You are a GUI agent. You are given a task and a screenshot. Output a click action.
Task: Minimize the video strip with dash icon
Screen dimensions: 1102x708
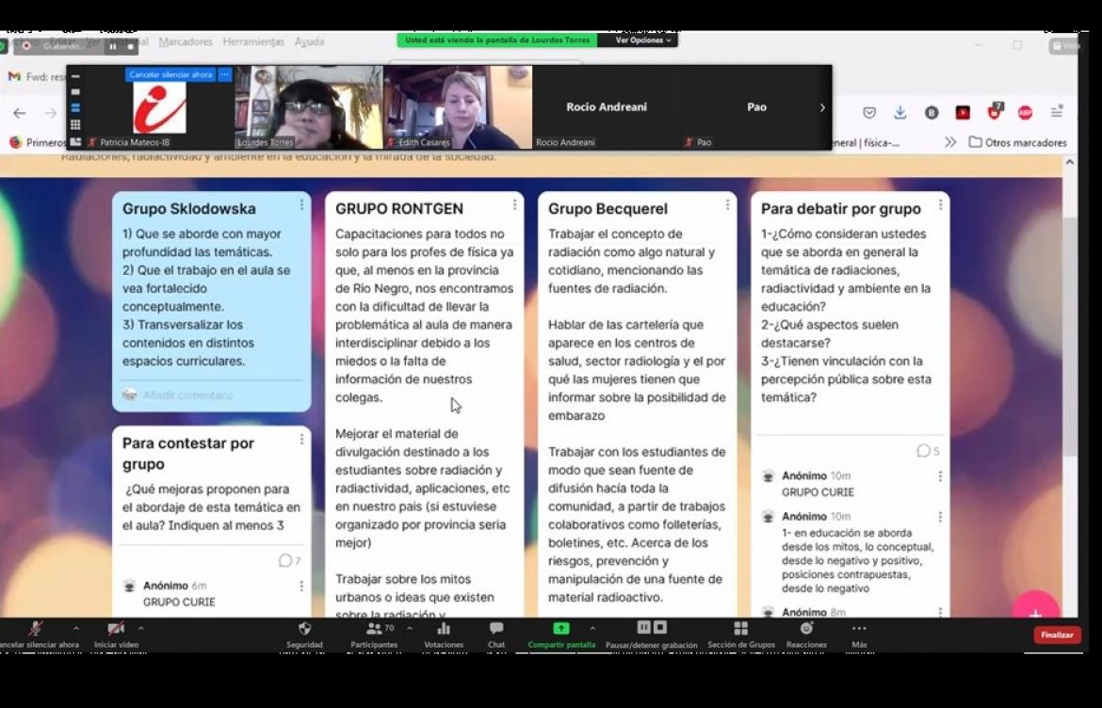click(x=75, y=76)
